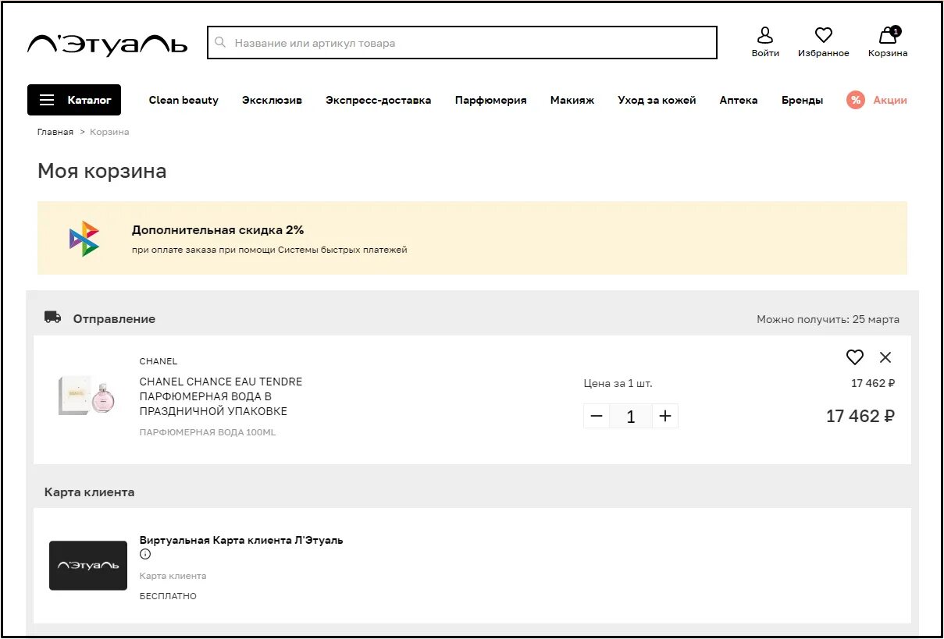Open the Корзина cart icon
This screenshot has height=639, width=944.
pos(888,36)
